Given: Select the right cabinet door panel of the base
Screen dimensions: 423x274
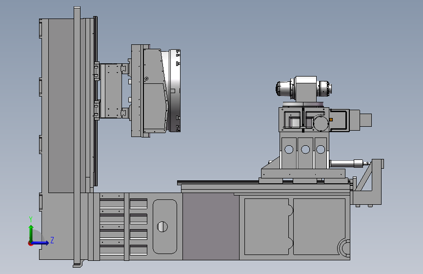Looking at the screenshot, I should tap(319, 227).
